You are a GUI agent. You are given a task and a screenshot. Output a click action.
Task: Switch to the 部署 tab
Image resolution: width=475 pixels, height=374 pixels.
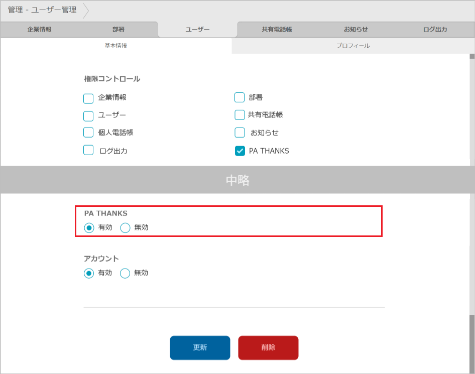[118, 30]
